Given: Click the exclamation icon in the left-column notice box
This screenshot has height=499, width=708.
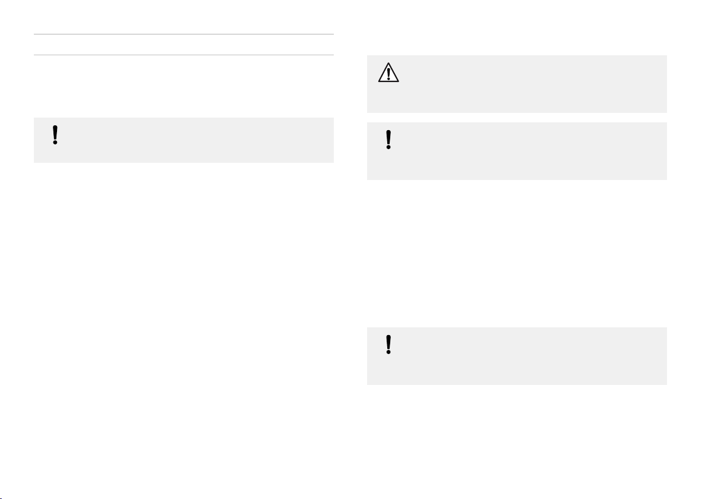Looking at the screenshot, I should pos(55,135).
